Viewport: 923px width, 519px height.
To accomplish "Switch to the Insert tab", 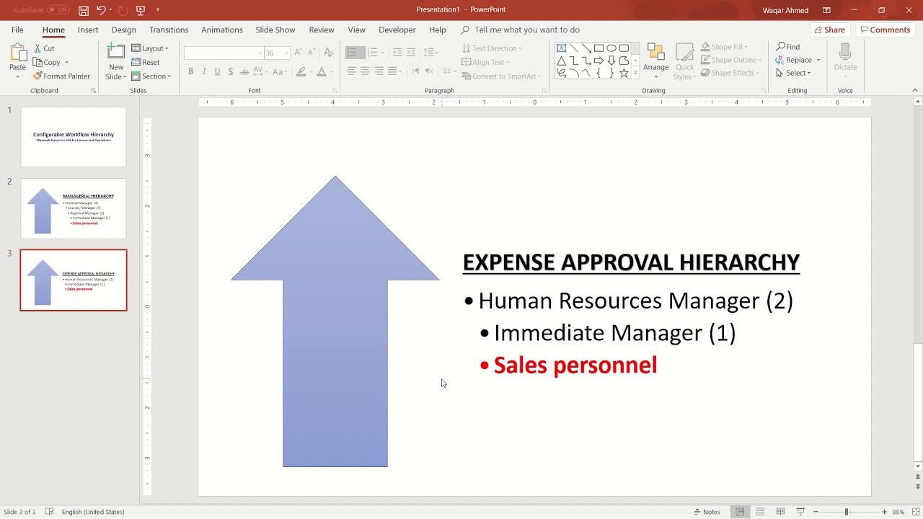I will coord(88,30).
